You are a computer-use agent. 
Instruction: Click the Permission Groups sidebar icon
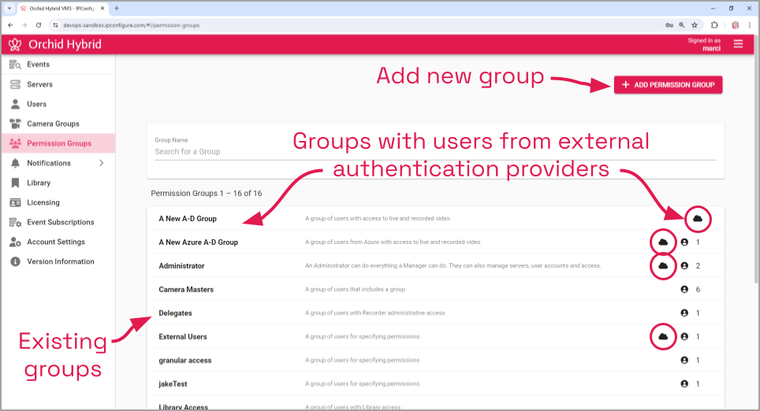15,143
